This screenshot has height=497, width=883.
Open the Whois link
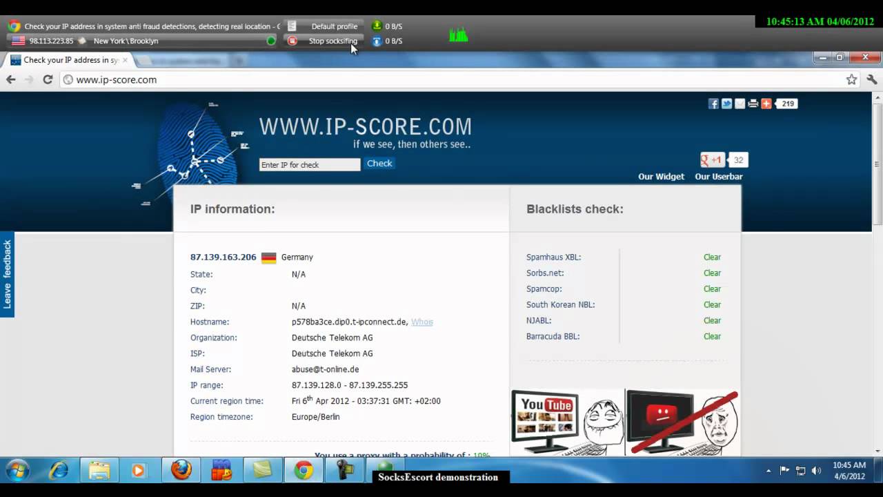pos(422,322)
